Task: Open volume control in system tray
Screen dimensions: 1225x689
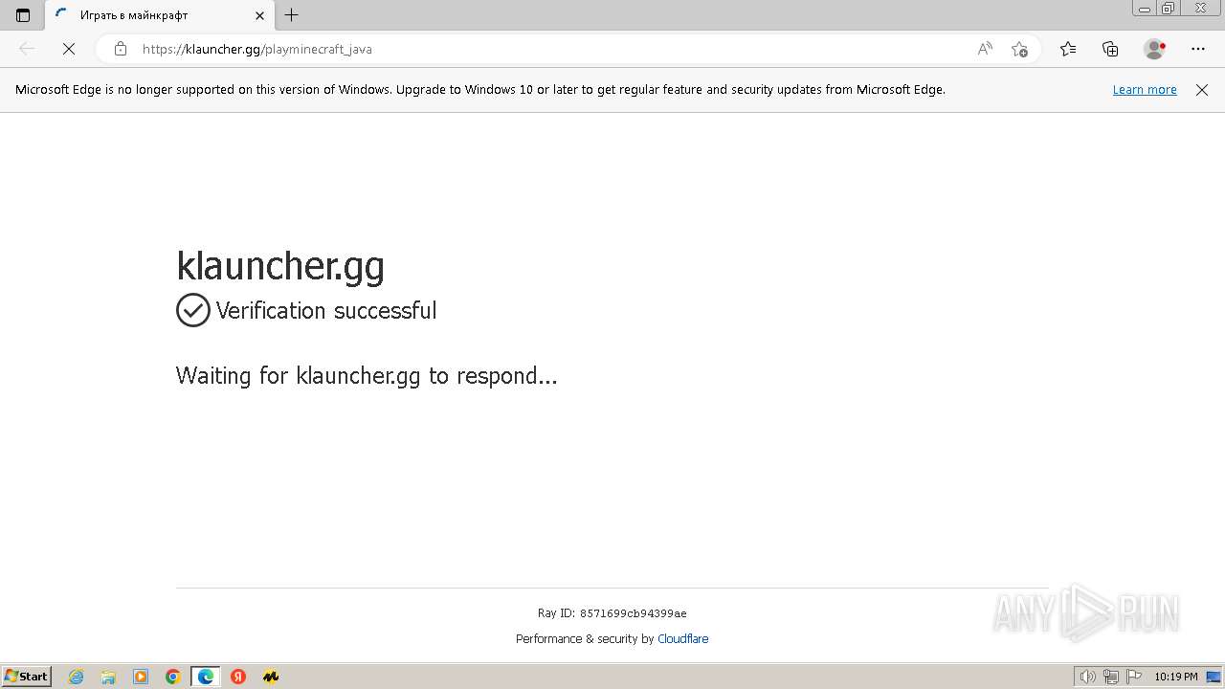Action: point(1088,677)
